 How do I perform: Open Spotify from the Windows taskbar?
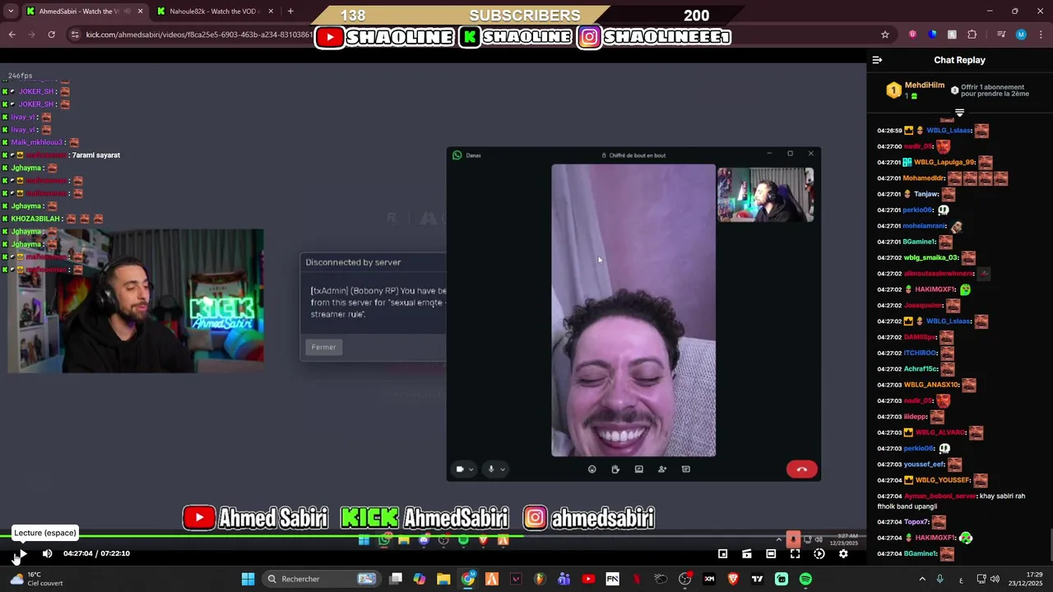pos(805,579)
